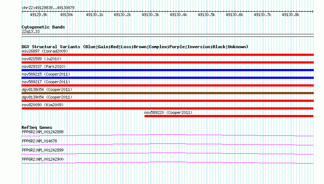Image resolution: width=324 pixels, height=184 pixels.
Task: Click the Cytogenetic Bands track title
Action: 43,27
